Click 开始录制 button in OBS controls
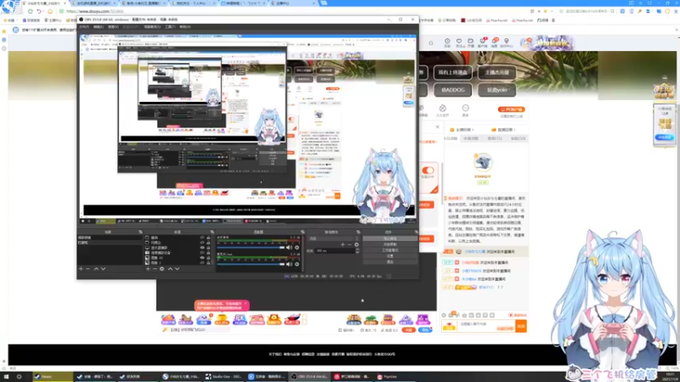The height and width of the screenshot is (382, 680). pos(390,244)
